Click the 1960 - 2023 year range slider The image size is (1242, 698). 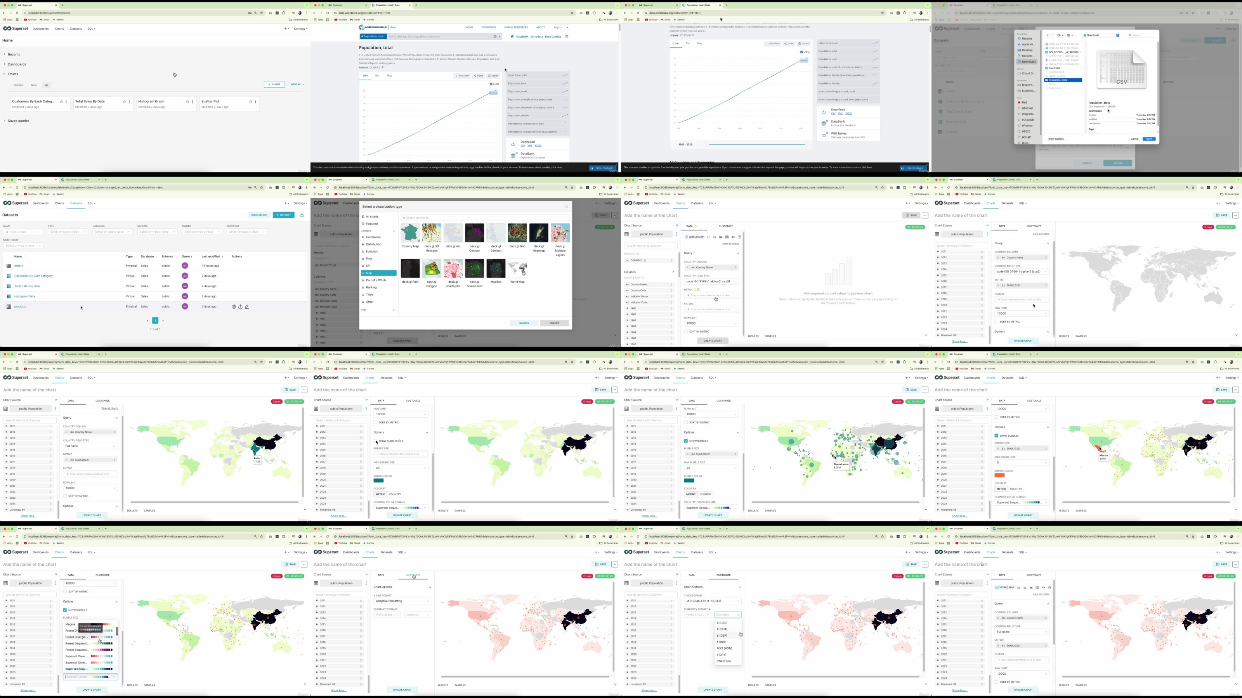point(756,145)
